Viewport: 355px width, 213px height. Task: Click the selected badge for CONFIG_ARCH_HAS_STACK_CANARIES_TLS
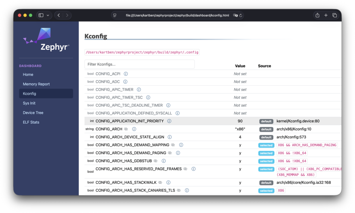pyautogui.click(x=266, y=190)
